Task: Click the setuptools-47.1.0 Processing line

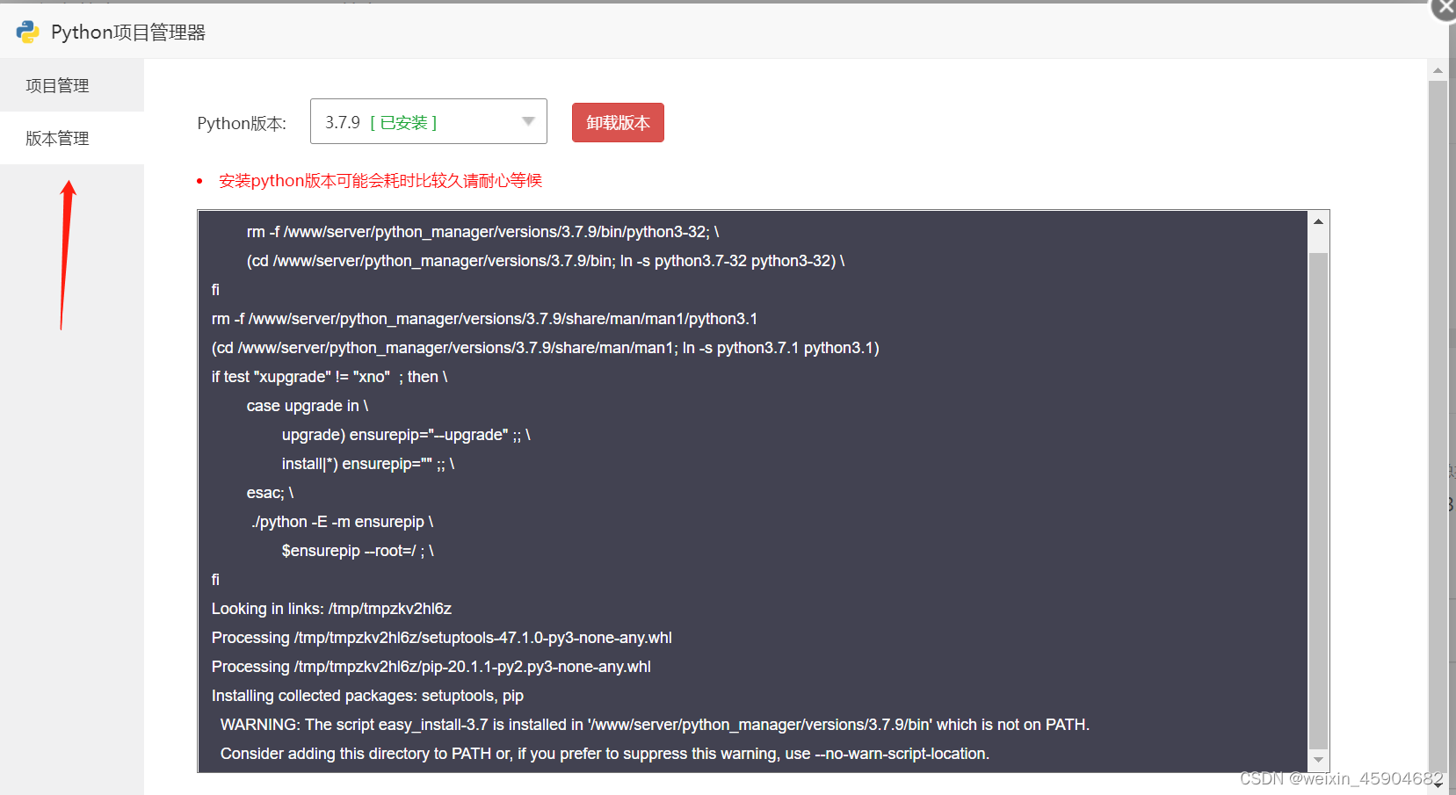Action: coord(441,638)
